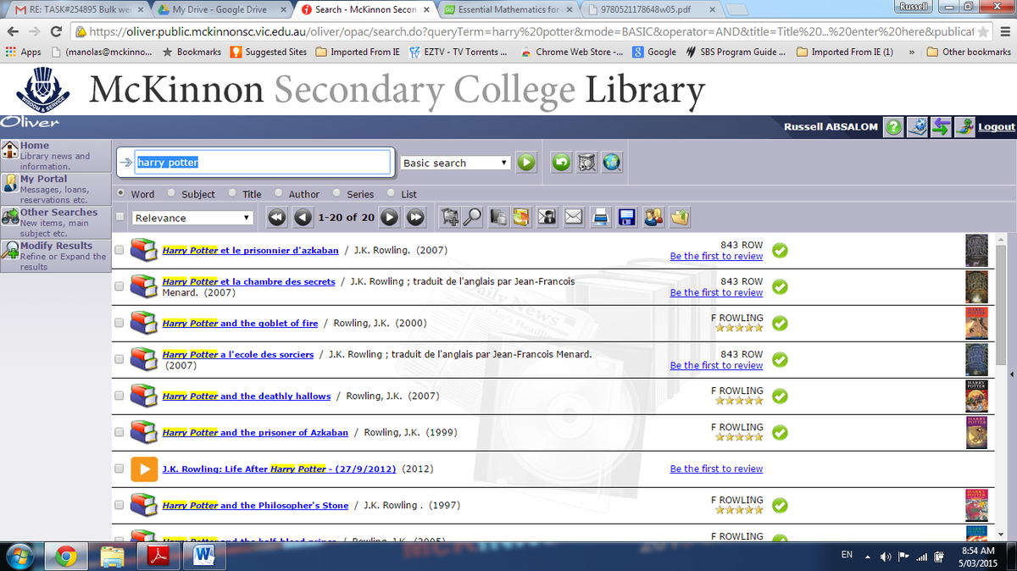This screenshot has width=1017, height=571.
Task: Open My Portal in the sidebar
Action: 43,179
